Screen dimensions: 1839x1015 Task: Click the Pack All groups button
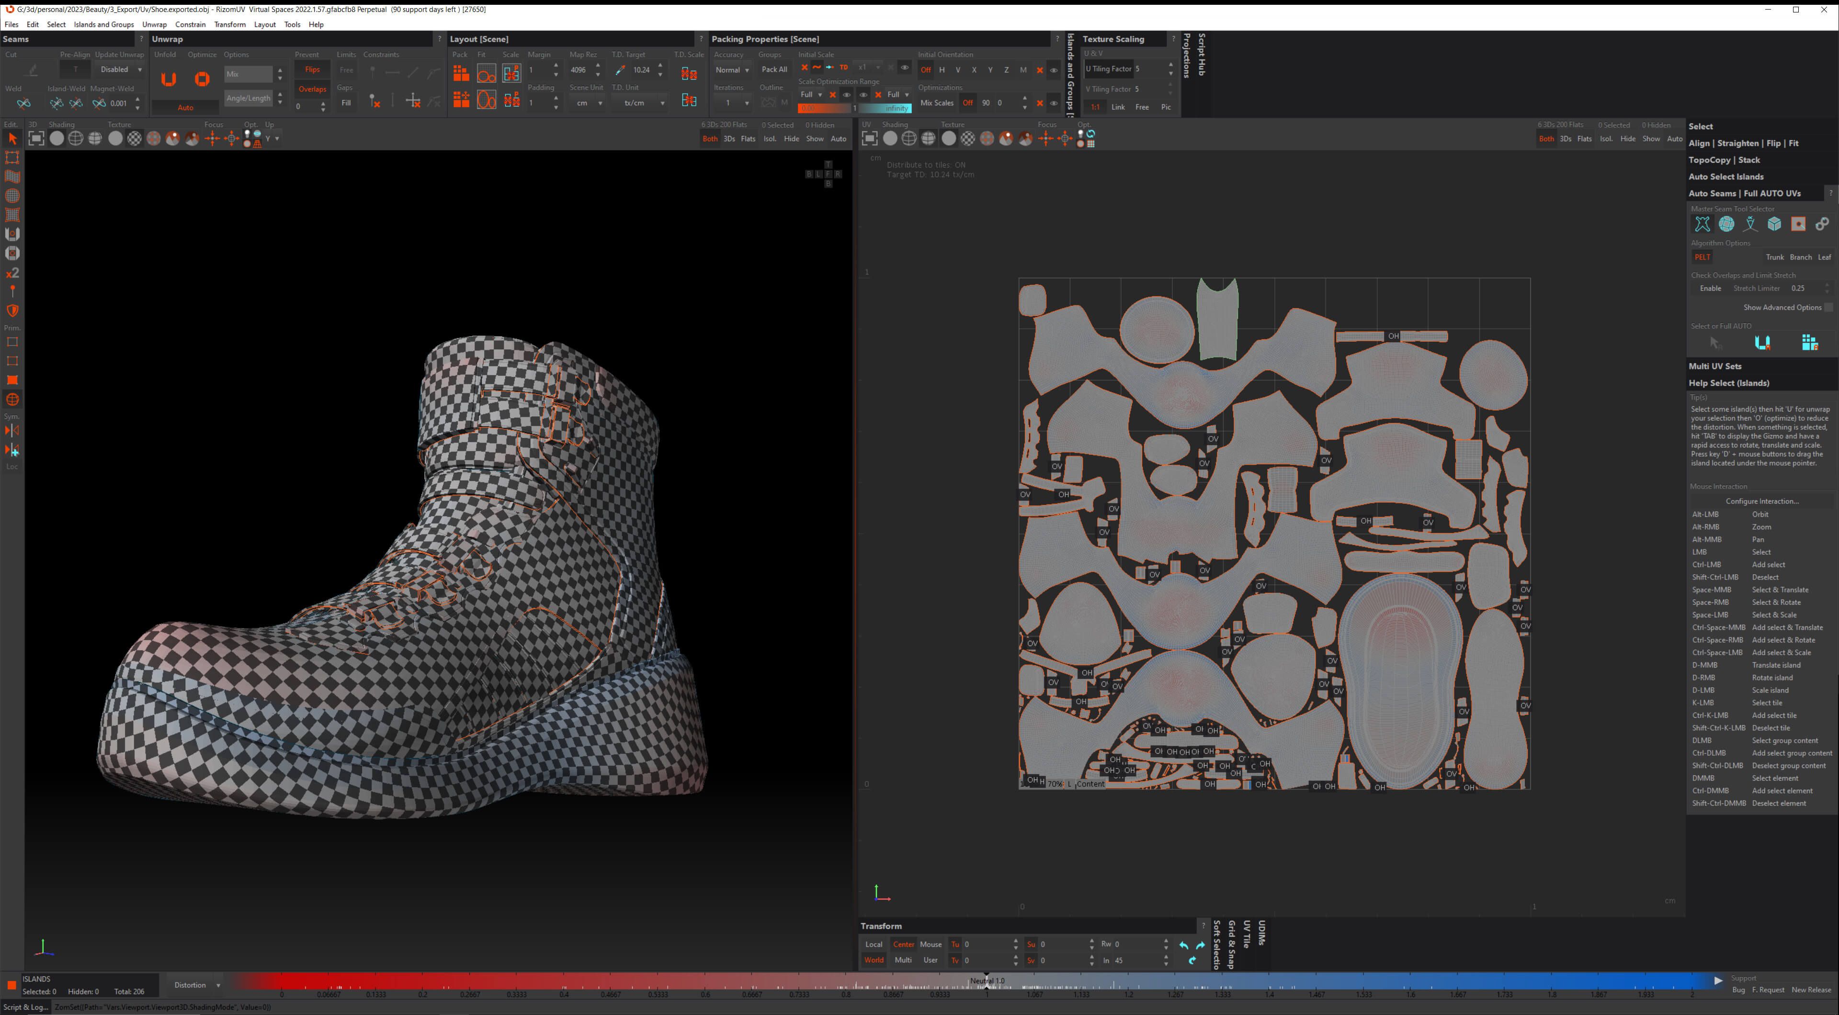774,70
